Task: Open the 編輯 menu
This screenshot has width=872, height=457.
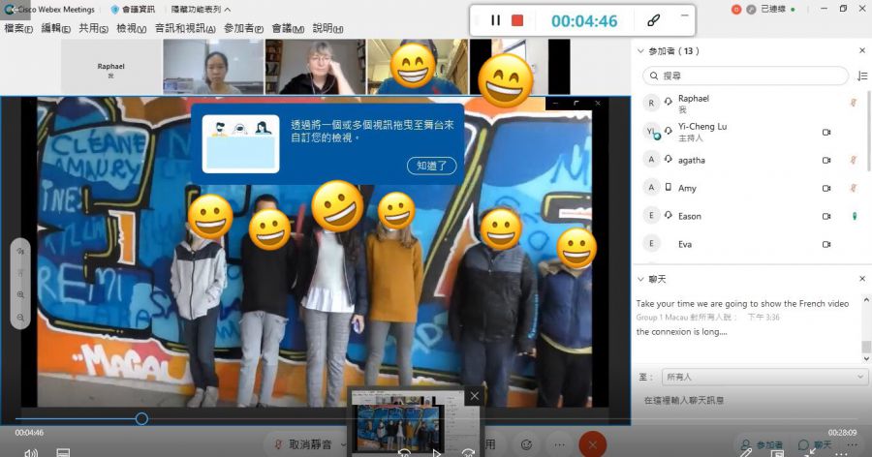Action: pos(55,28)
